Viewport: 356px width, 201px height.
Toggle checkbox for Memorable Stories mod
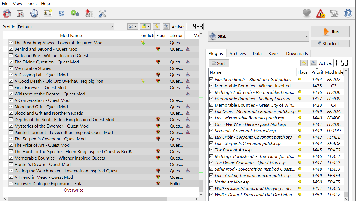coord(11,68)
